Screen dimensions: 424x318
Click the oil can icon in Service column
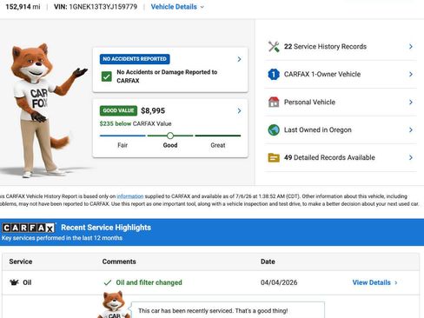14,282
